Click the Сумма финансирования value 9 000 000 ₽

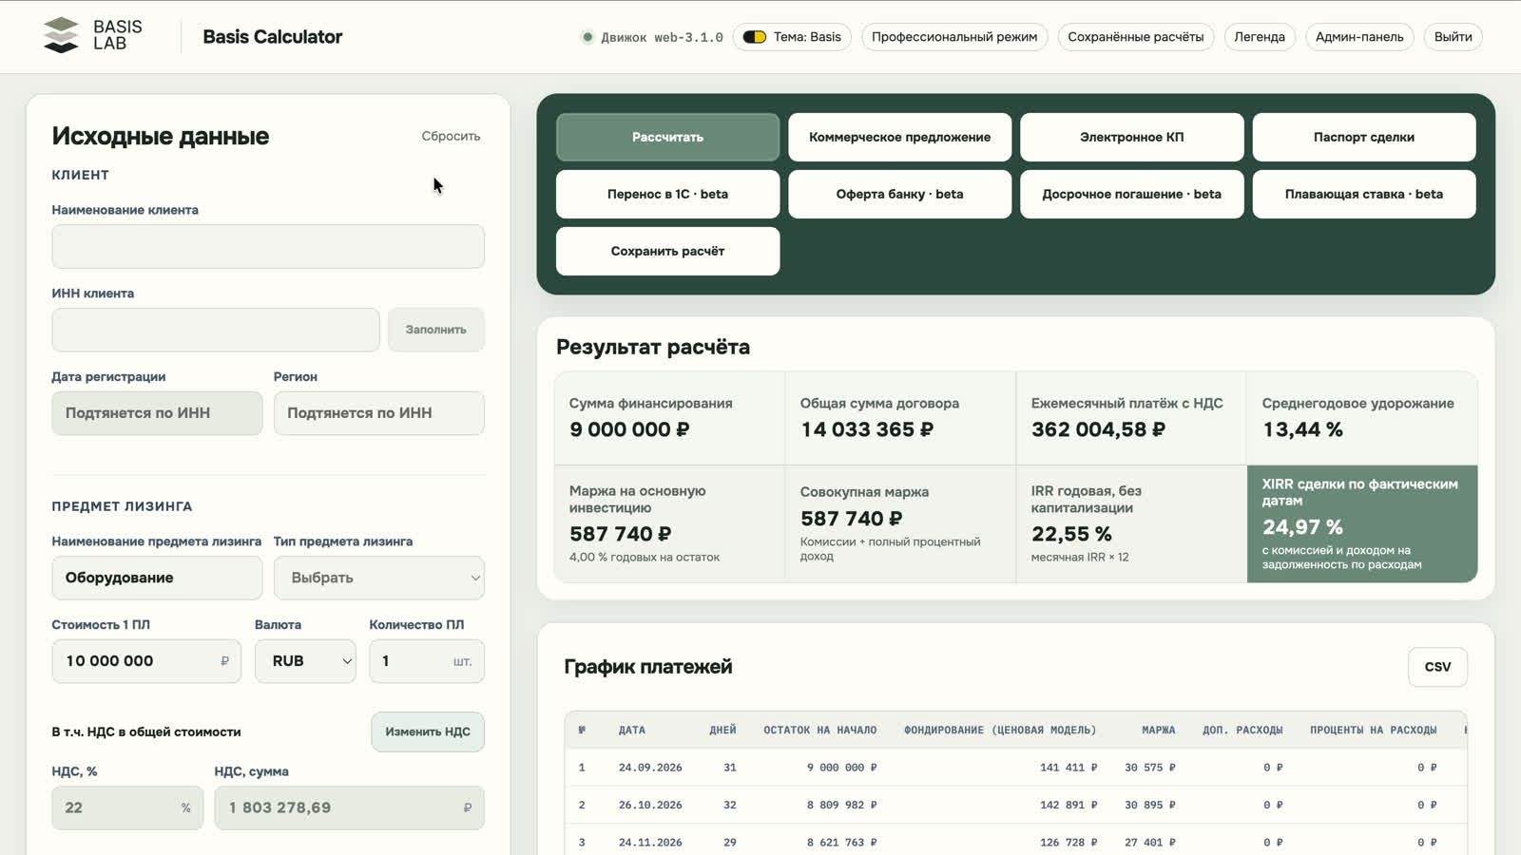click(x=629, y=429)
